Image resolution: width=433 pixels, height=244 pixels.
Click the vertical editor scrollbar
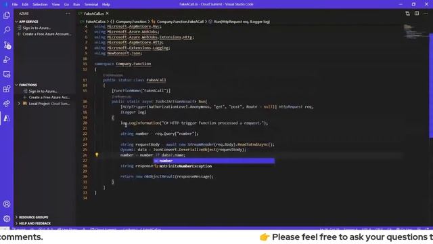(x=431, y=86)
